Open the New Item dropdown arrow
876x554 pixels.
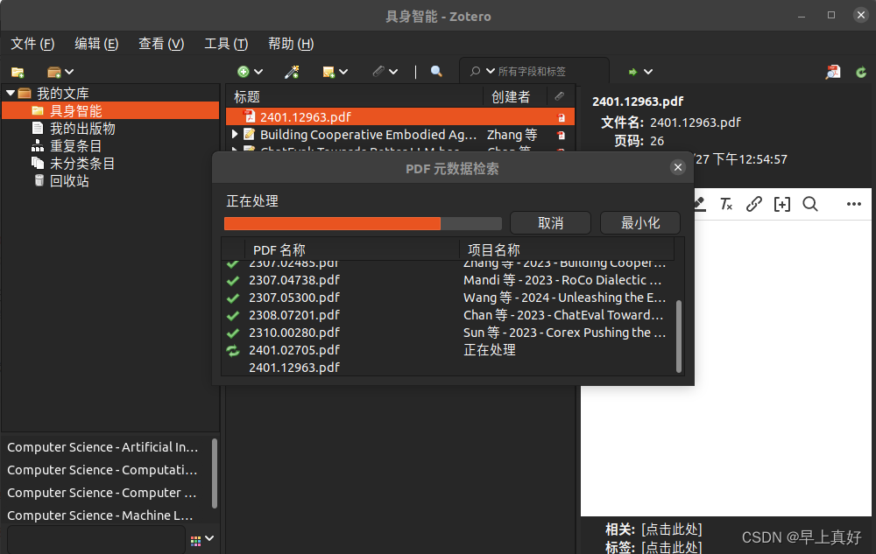(258, 72)
